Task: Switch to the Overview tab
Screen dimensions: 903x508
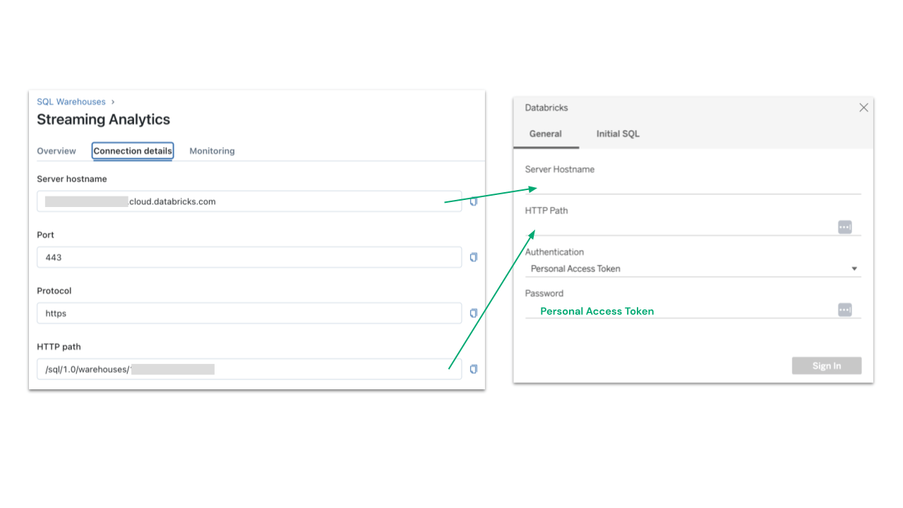Action: [x=56, y=151]
